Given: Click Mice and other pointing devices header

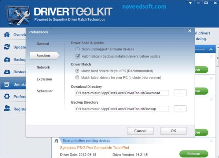Looking at the screenshot, I should click(87, 141).
